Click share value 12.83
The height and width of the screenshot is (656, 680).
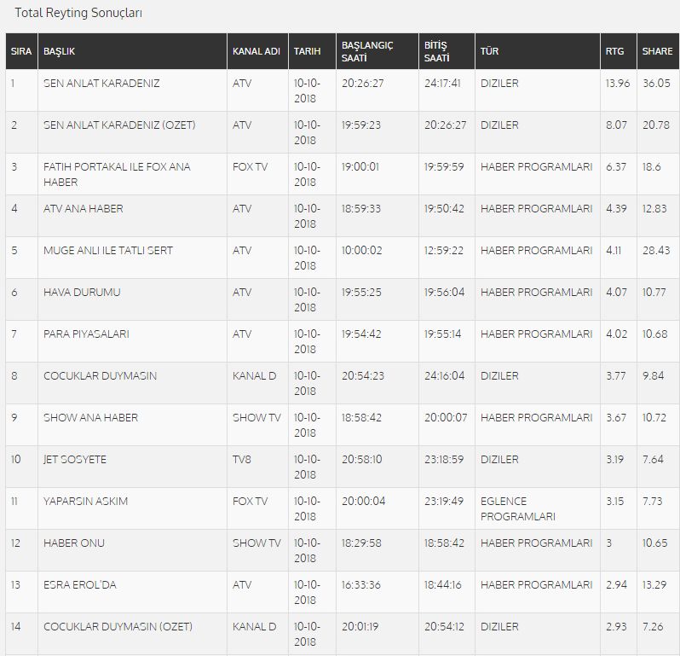654,209
